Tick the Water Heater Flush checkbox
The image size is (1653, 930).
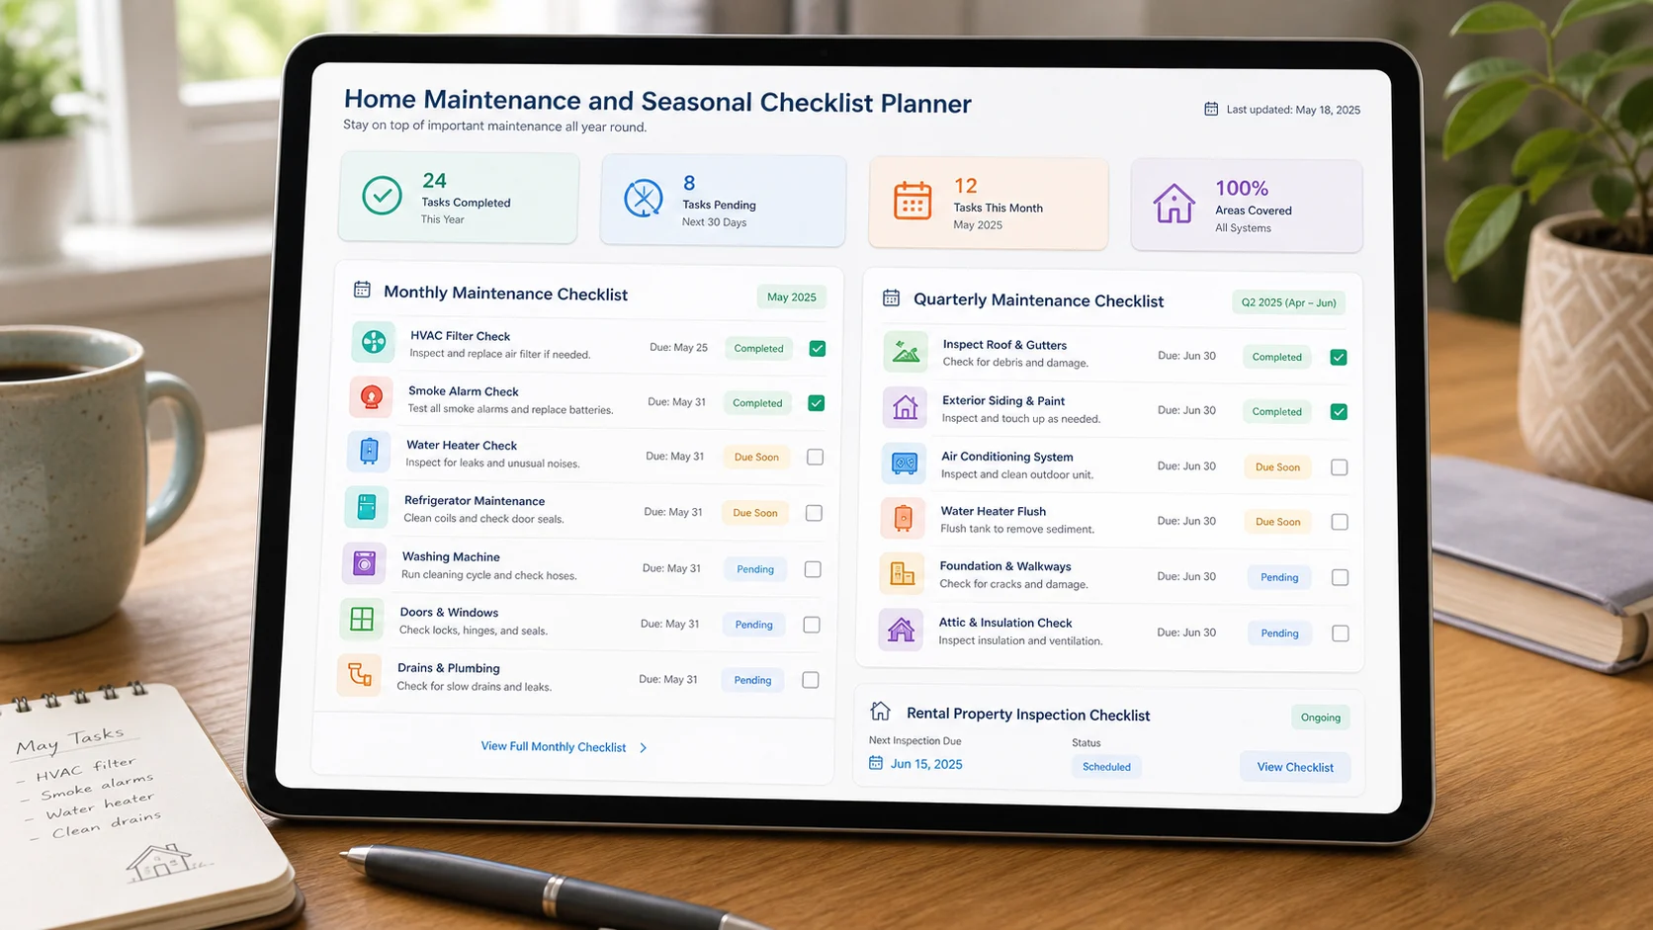coord(1340,522)
